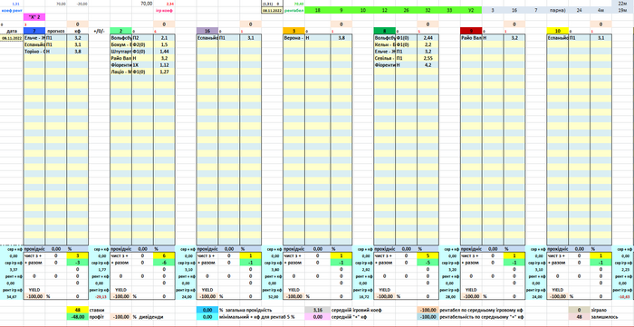Click the Севілья team cell
The image size is (634, 327).
pyautogui.click(x=385, y=58)
